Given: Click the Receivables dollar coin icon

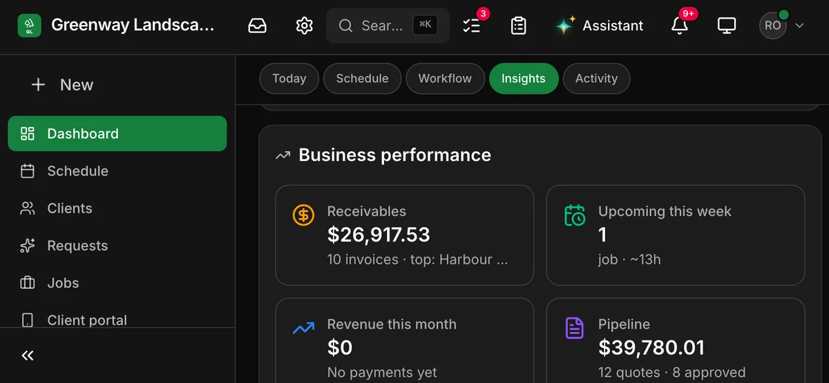Looking at the screenshot, I should pyautogui.click(x=303, y=215).
